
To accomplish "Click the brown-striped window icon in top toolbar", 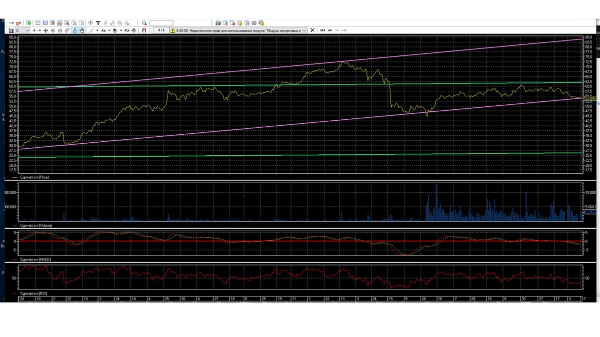I will coord(52,23).
